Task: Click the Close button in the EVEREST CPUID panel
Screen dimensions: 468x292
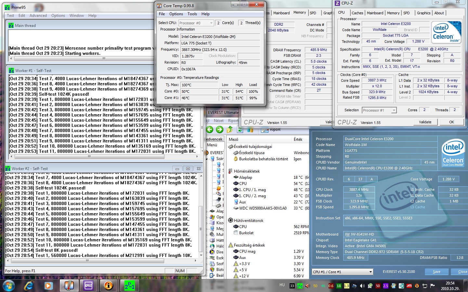Action: 461,272
